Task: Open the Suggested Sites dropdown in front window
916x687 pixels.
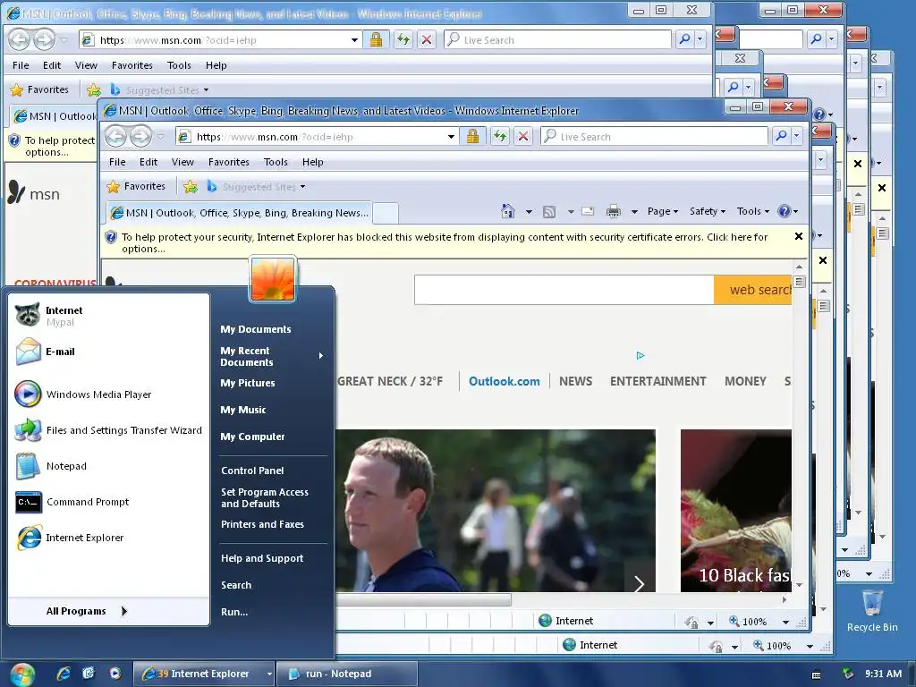Action: tap(302, 187)
